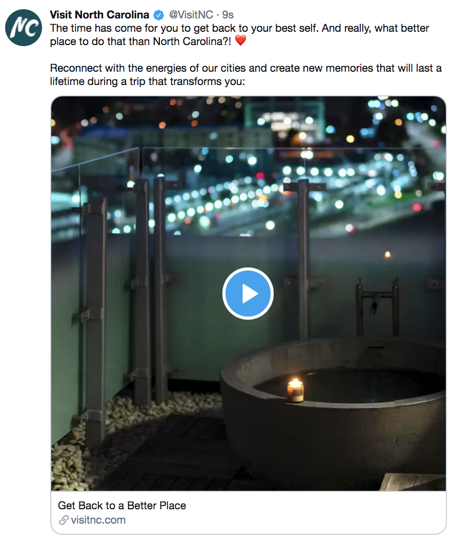Open the NC profile avatar
The height and width of the screenshot is (540, 452).
point(24,28)
